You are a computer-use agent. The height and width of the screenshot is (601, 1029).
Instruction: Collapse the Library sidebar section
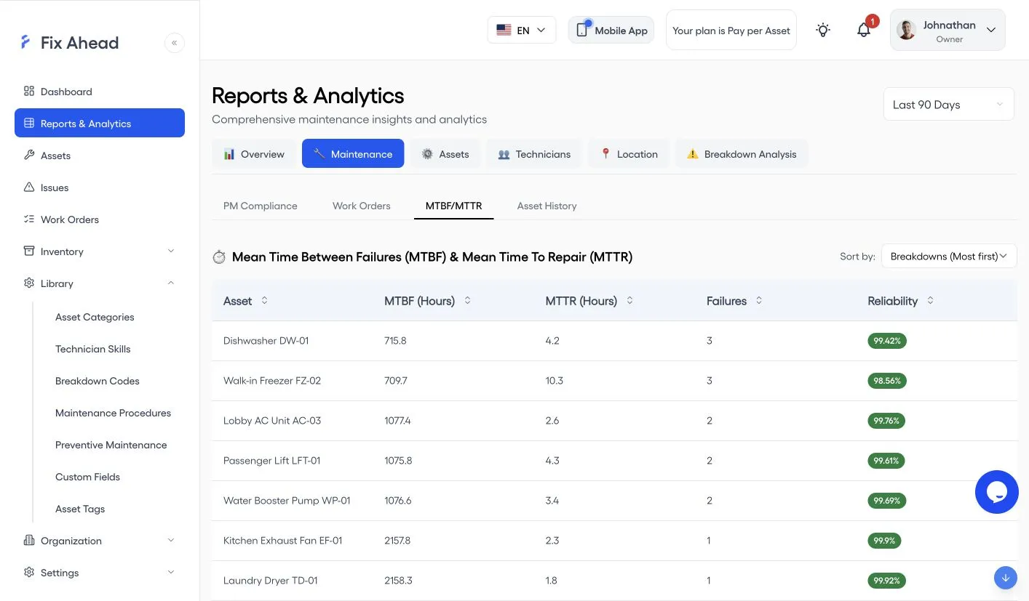click(100, 283)
